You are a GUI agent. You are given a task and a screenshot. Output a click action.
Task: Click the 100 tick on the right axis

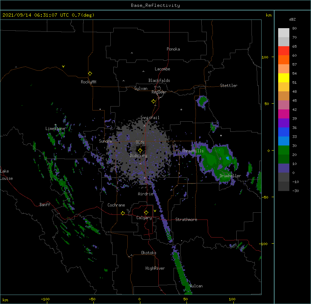(265, 57)
